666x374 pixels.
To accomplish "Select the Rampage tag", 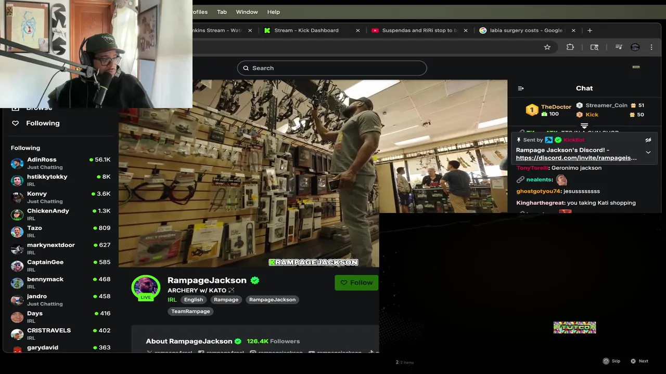I will pos(226,300).
